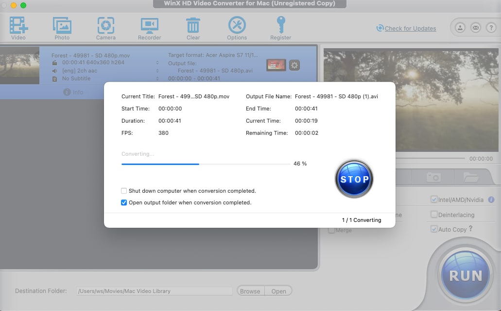
Task: Expand the audio track selector arrows
Action: [x=157, y=71]
